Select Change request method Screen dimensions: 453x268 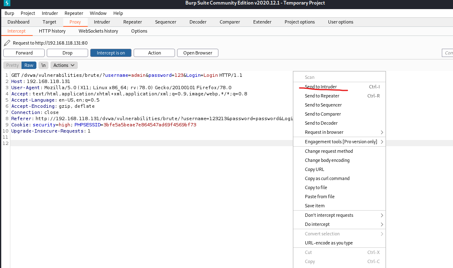pos(340,151)
